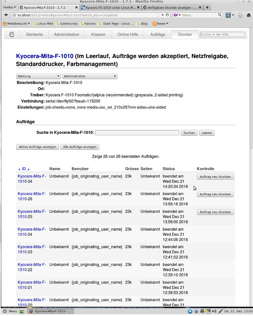This screenshot has width=253, height=316.
Task: Open job link Kyocera-Mita-F-1010-23
Action: point(32,249)
